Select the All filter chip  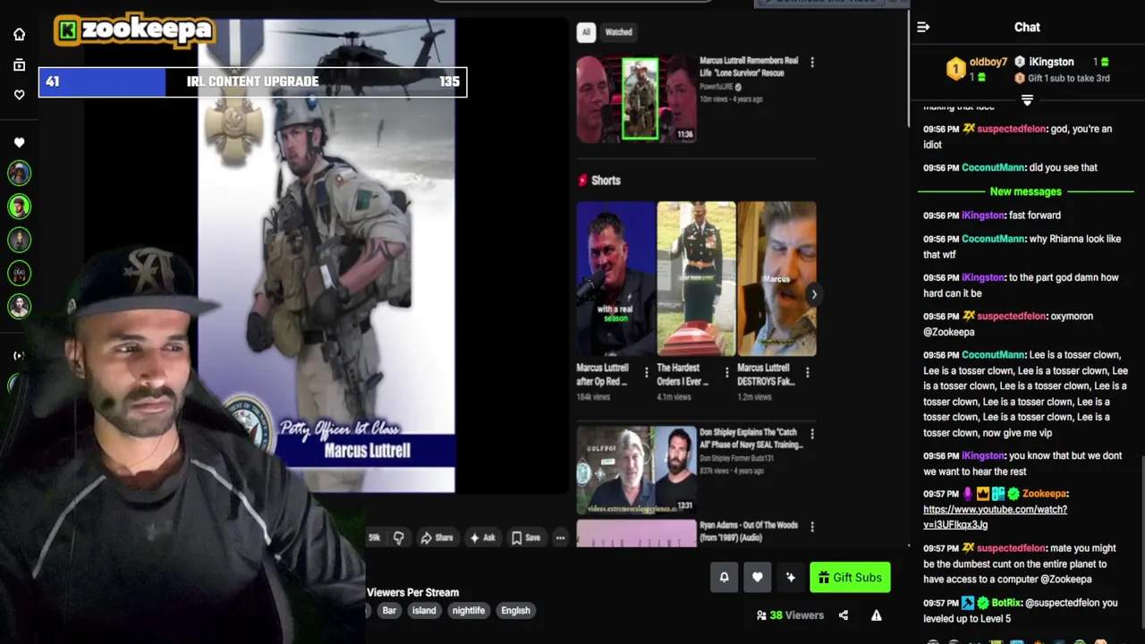586,32
